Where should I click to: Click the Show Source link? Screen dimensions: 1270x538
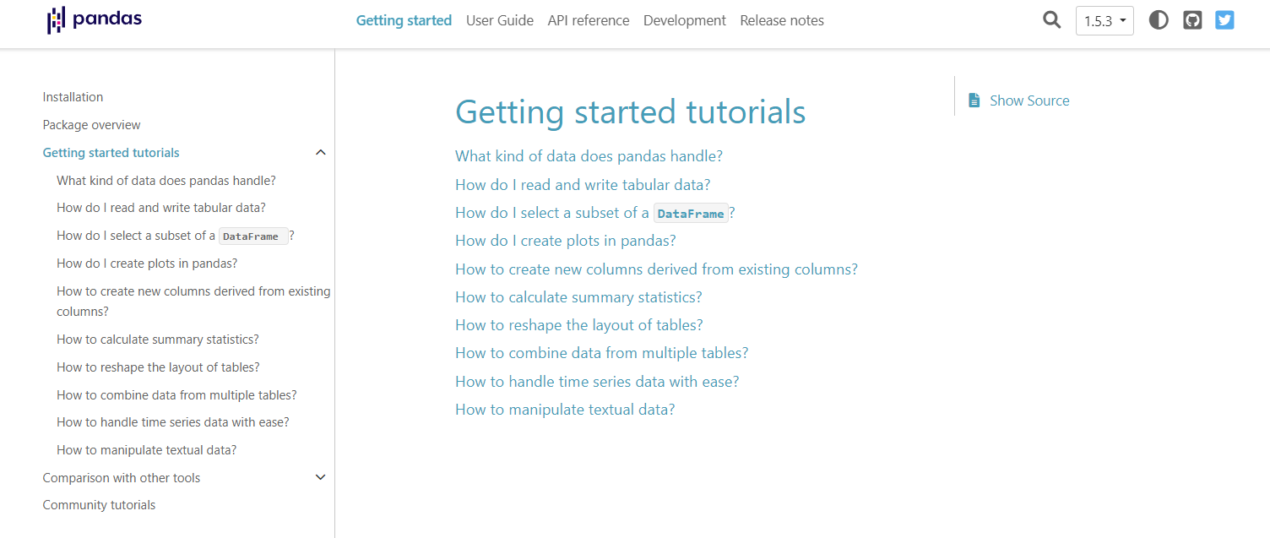pyautogui.click(x=1029, y=101)
